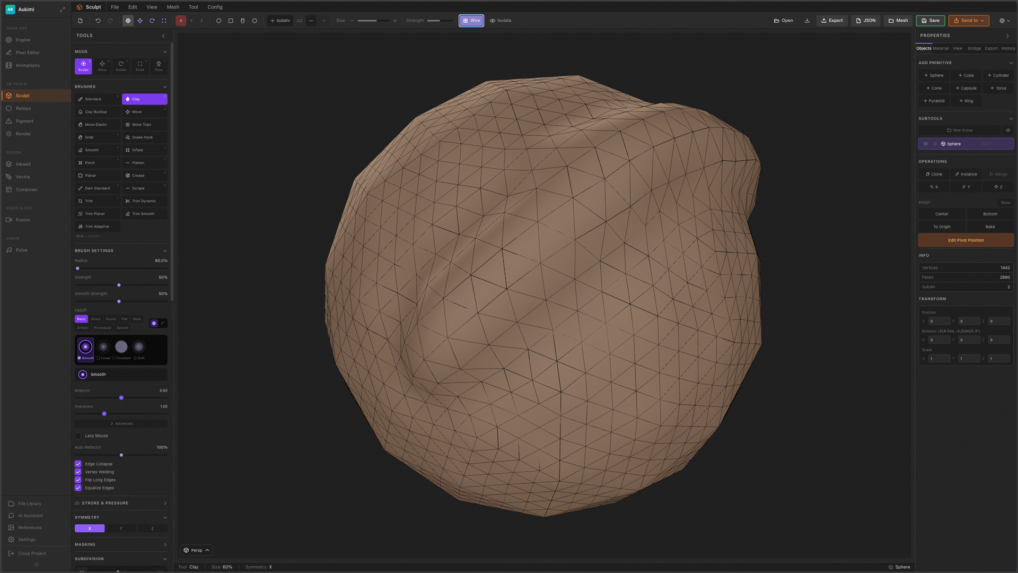
Task: Switch to the Material properties tab
Action: 941,48
